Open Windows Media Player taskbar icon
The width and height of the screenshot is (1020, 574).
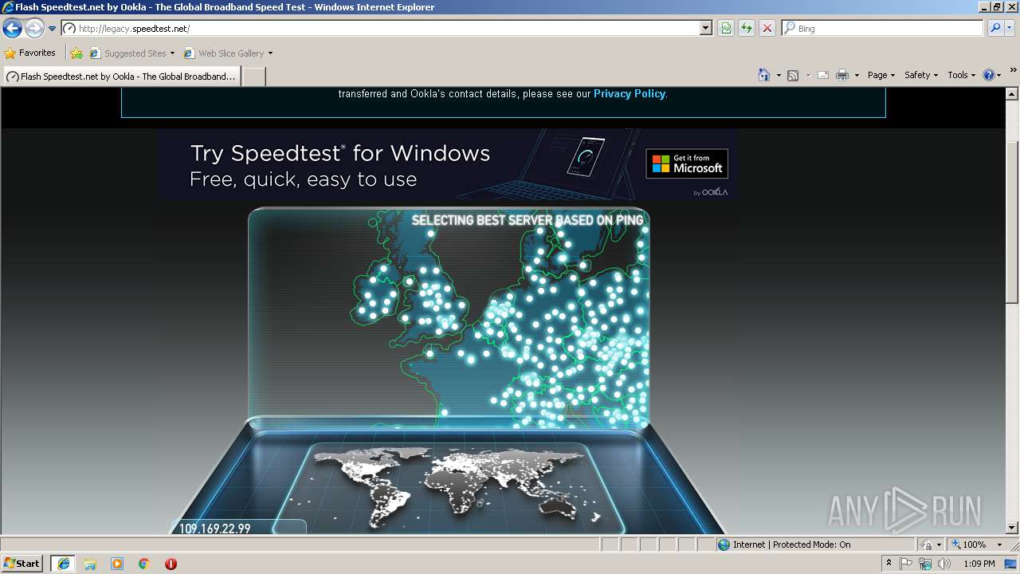(x=117, y=564)
